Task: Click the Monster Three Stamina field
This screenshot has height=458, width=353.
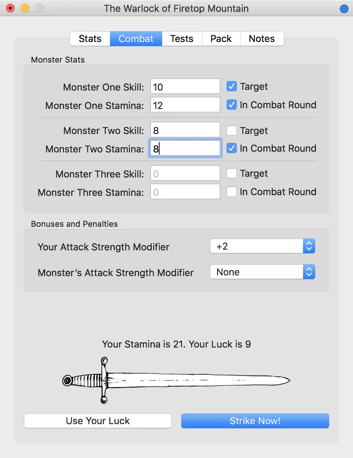Action: (185, 192)
